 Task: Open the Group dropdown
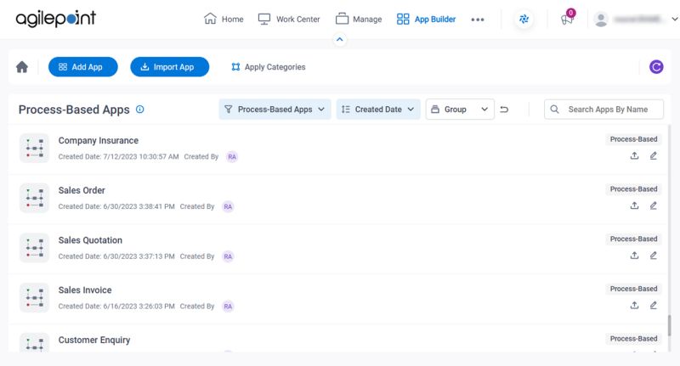pyautogui.click(x=460, y=110)
